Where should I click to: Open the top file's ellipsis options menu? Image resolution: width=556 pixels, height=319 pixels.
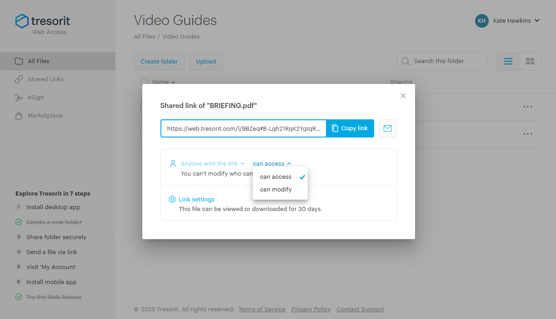[x=527, y=107]
